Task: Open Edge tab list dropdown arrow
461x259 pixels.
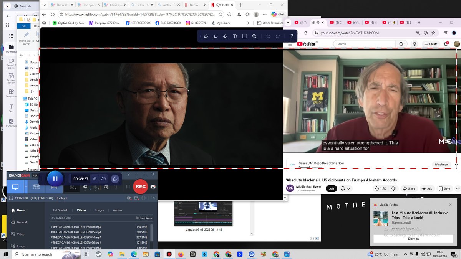Action: point(44,5)
